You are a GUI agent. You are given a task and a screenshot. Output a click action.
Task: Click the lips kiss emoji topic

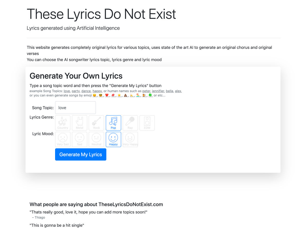tap(113, 95)
